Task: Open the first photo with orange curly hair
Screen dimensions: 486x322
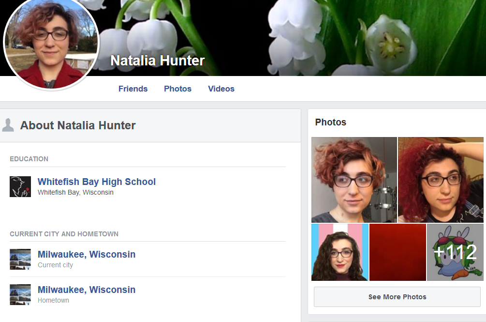Action: pos(354,180)
